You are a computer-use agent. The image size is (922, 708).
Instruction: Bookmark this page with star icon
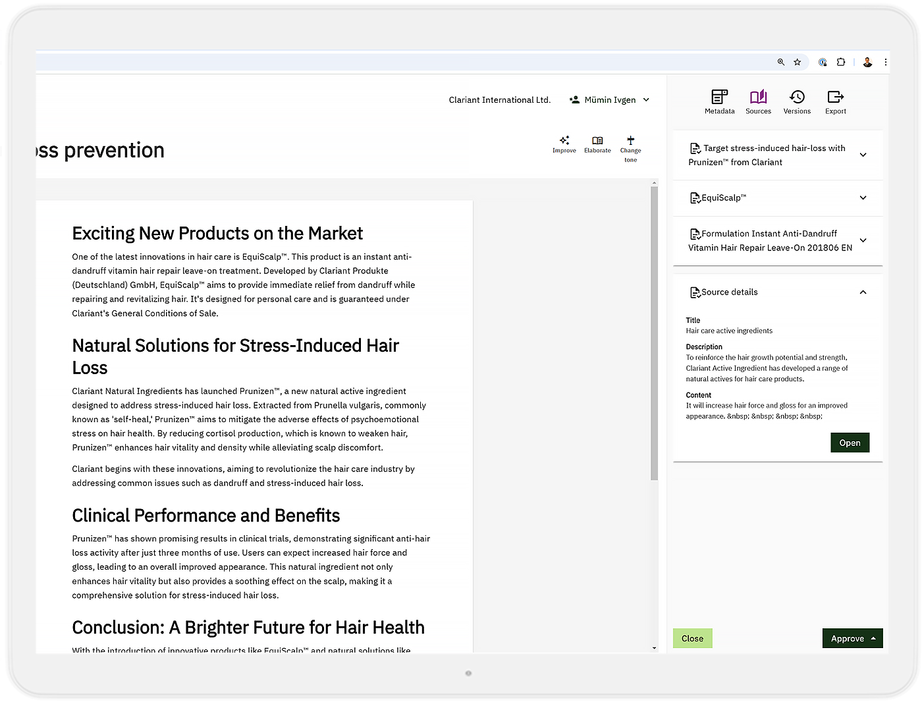point(798,62)
